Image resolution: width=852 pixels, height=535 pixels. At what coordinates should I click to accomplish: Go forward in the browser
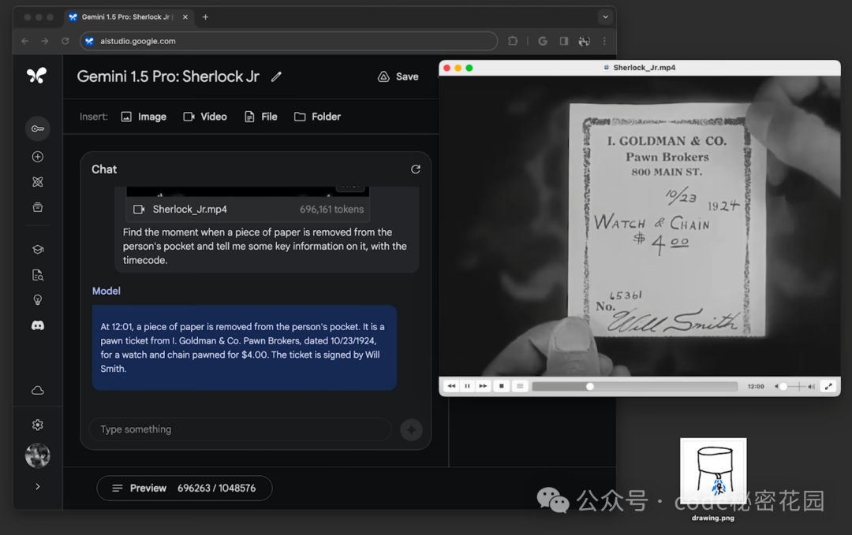pos(45,41)
